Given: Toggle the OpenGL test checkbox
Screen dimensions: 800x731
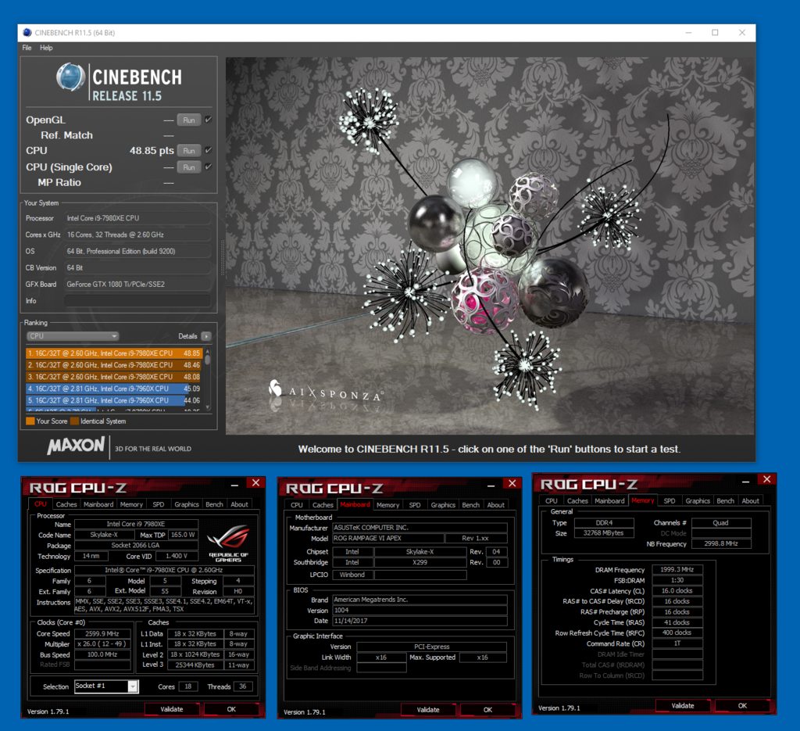Looking at the screenshot, I should [208, 120].
